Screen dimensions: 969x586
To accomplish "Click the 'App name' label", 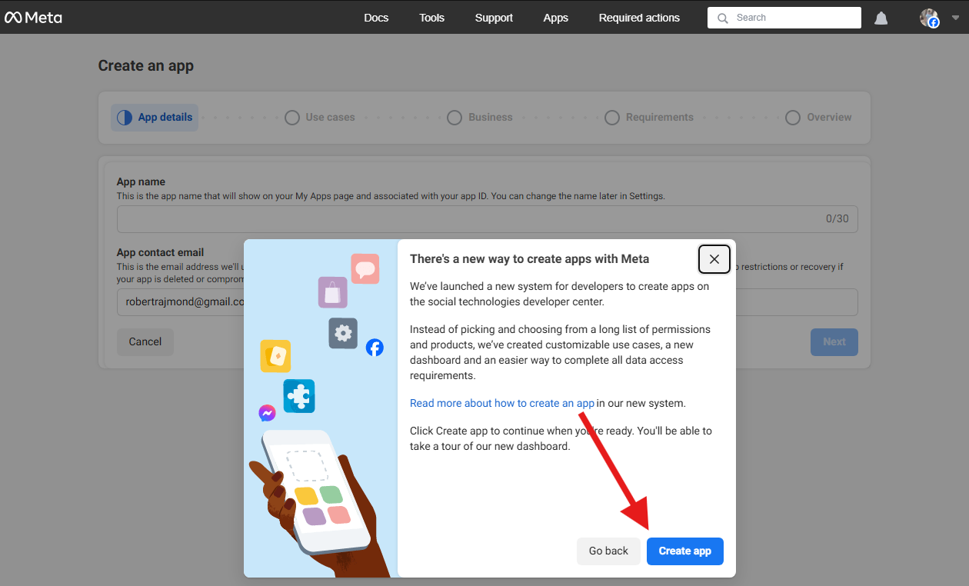I will point(141,182).
